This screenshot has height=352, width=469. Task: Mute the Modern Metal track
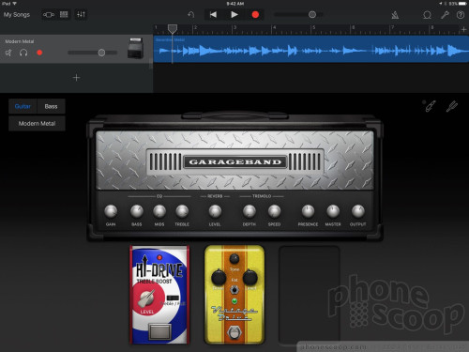pos(8,53)
